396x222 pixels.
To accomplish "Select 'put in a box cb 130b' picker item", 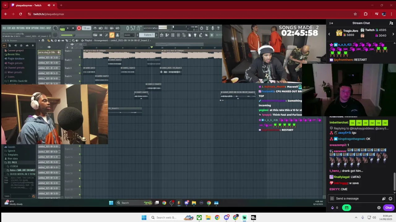I will [x=49, y=52].
